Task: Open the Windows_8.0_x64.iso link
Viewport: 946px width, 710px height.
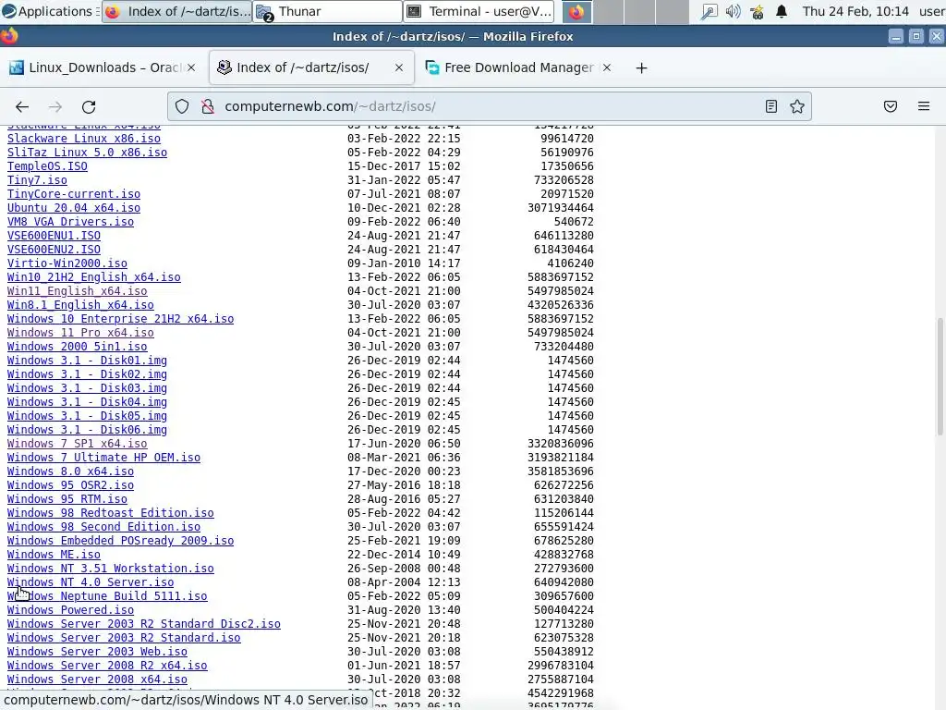Action: click(70, 472)
